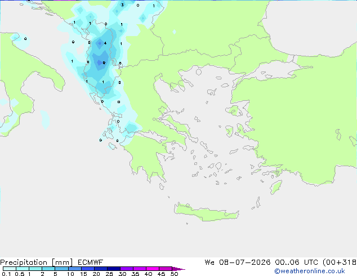Select the 20–25 mm legend swatch

point(100,269)
